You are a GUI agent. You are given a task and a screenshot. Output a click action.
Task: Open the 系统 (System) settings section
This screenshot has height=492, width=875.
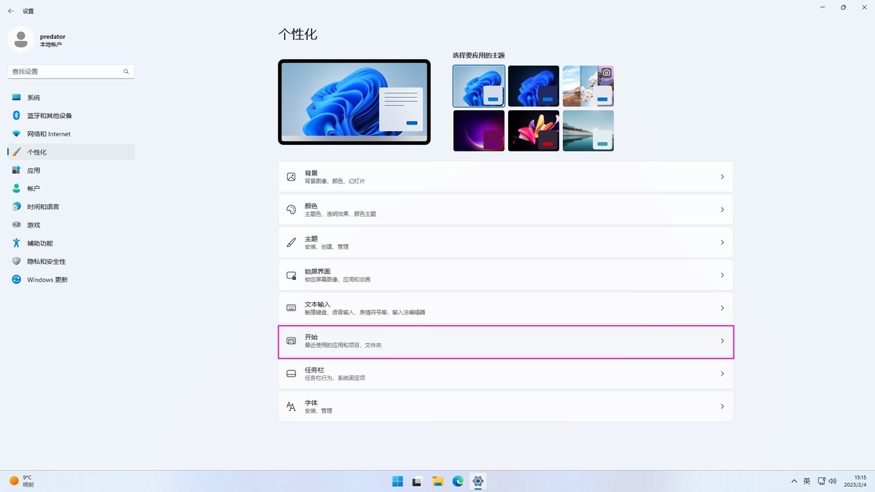tap(33, 97)
